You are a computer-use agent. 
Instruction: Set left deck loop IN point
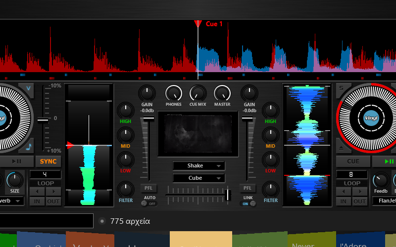(37, 202)
